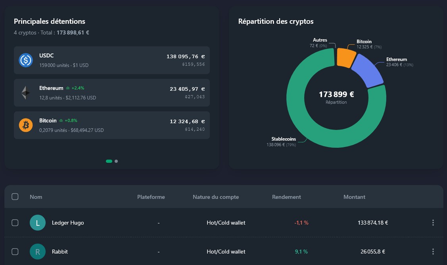This screenshot has height=265, width=447.
Task: Check the Rabbit row checkbox
Action: pos(15,252)
